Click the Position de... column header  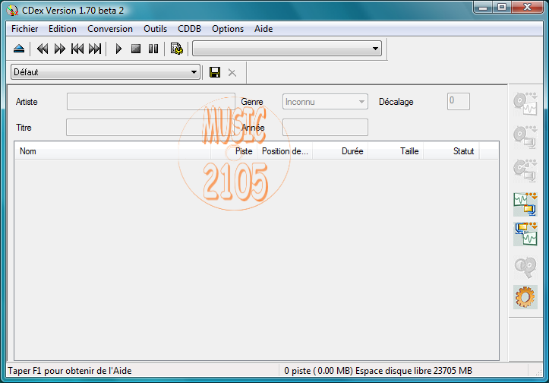[x=285, y=151]
